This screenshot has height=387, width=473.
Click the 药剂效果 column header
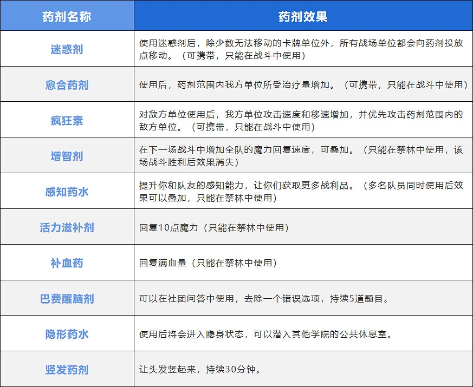[303, 15]
